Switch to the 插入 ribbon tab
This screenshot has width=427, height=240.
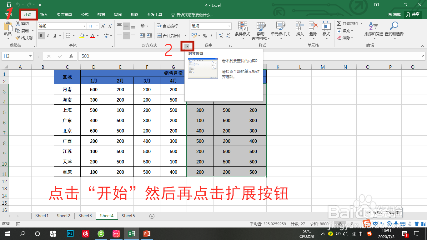click(x=43, y=14)
